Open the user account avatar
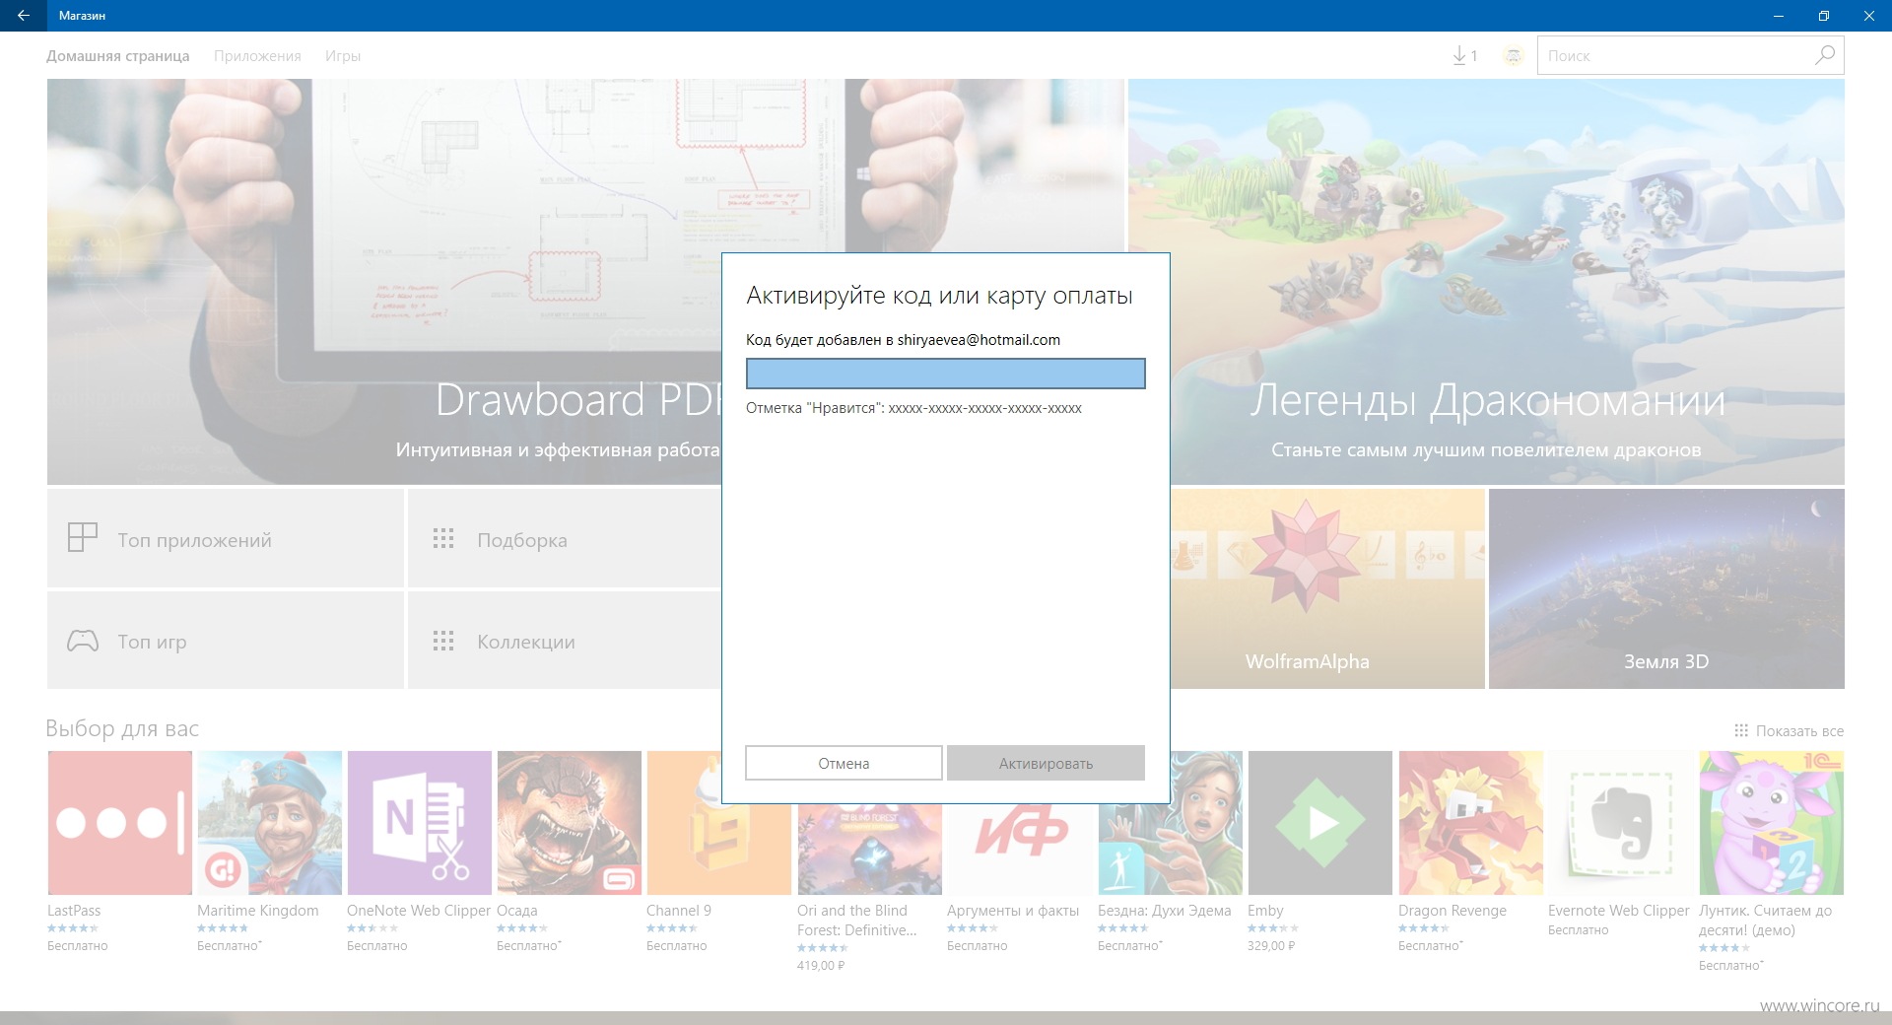 [x=1514, y=56]
